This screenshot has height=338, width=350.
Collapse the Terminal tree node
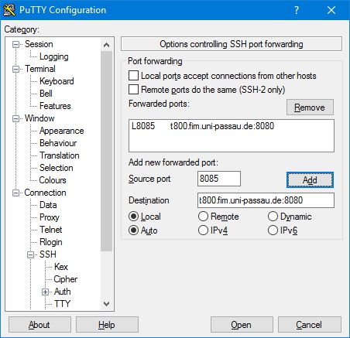16,69
